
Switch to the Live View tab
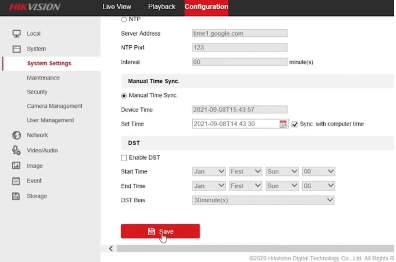[117, 7]
